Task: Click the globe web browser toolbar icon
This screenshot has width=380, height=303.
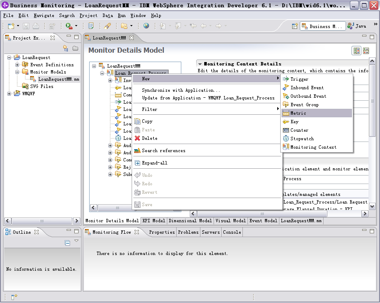Action: pyautogui.click(x=146, y=26)
